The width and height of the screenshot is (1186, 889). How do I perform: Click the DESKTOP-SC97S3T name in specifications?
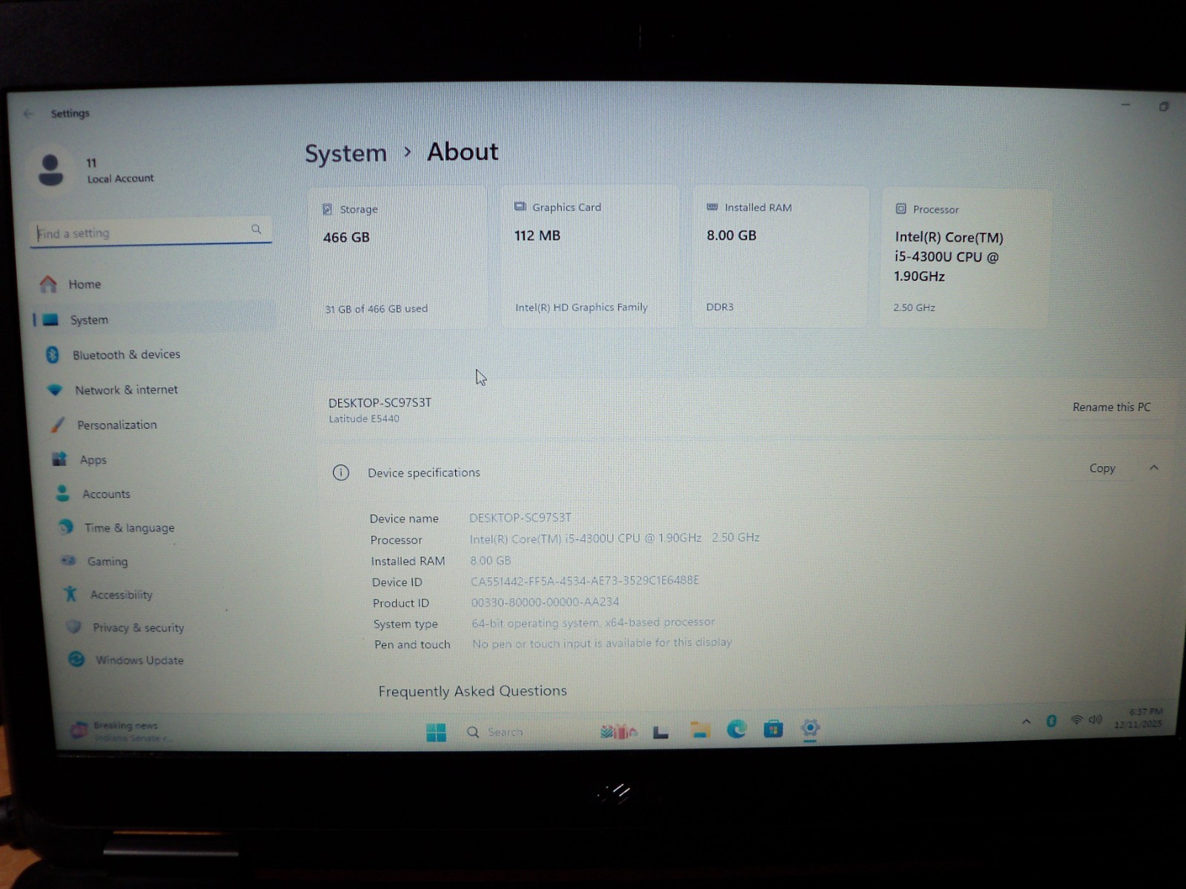tap(520, 518)
